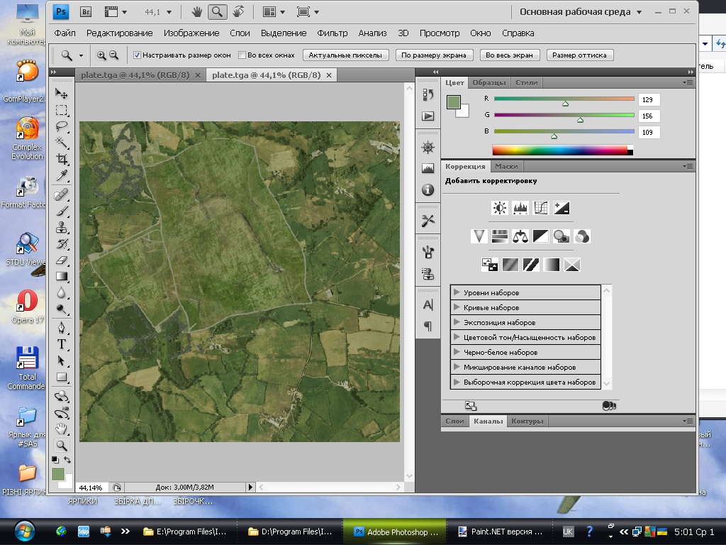The width and height of the screenshot is (726, 545).
Task: Add a Brightness/Contrast adjustment
Action: (500, 208)
